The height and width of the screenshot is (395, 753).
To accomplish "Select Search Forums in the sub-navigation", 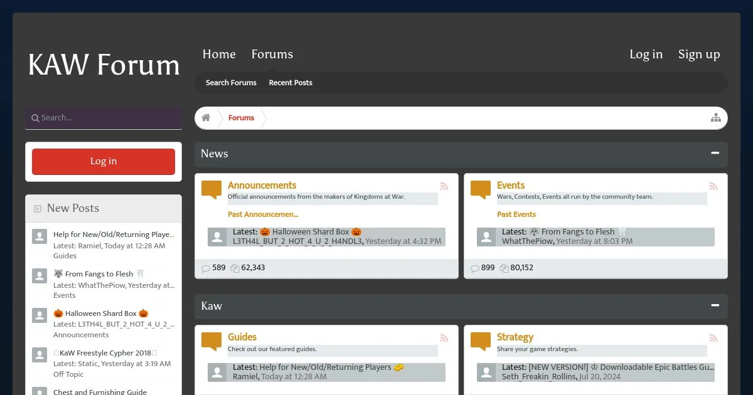I will [231, 83].
